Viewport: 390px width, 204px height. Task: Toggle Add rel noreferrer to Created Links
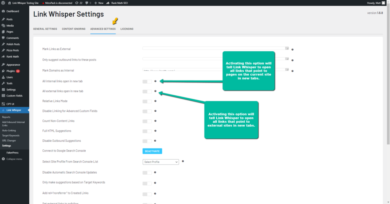[x=147, y=194]
